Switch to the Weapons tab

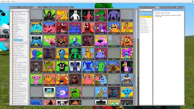(22, 7)
